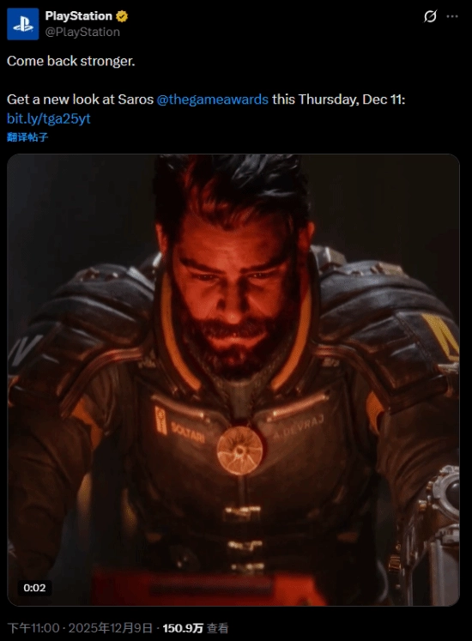Open the PlayStation logo profile avatar
This screenshot has width=472, height=641.
[x=23, y=24]
